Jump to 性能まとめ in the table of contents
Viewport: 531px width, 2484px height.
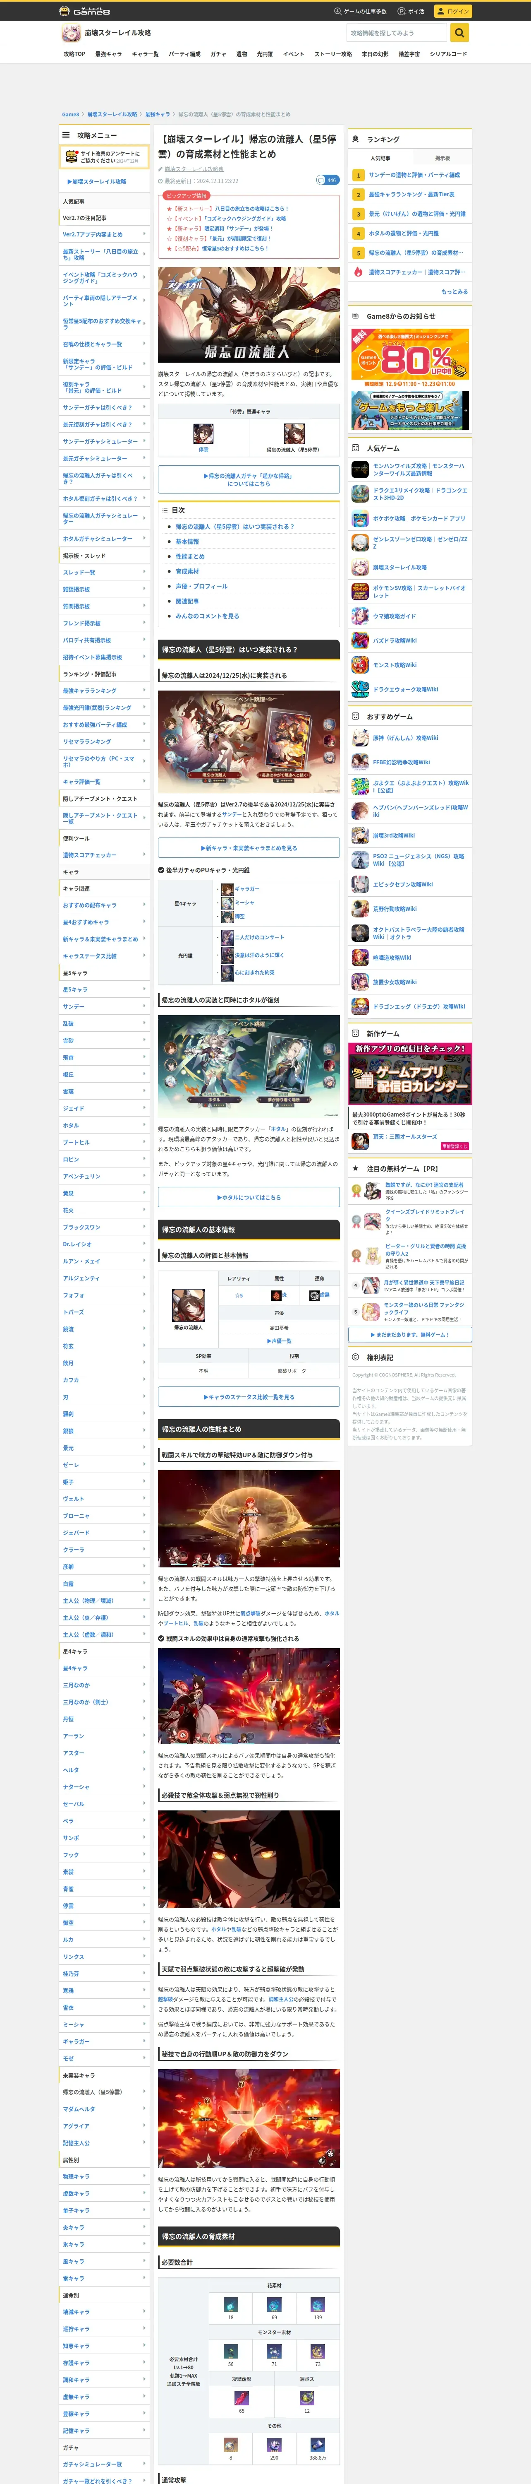coord(190,556)
